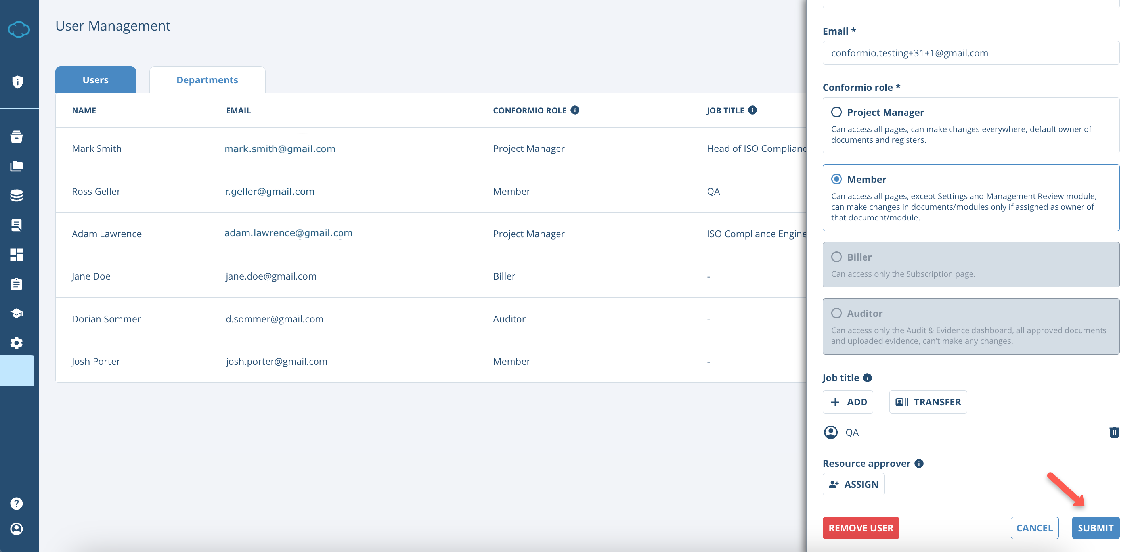Switch to the Departments tab
The height and width of the screenshot is (552, 1136).
(207, 79)
